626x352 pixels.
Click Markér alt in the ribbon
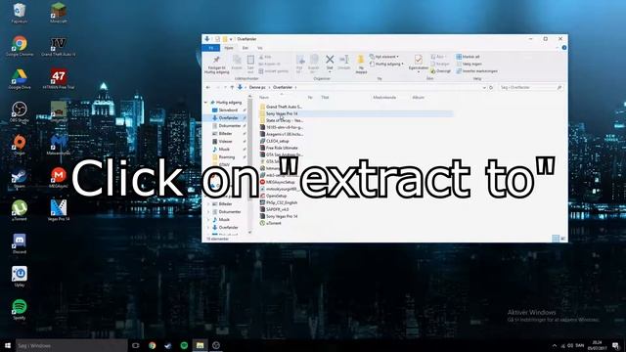[x=469, y=57]
